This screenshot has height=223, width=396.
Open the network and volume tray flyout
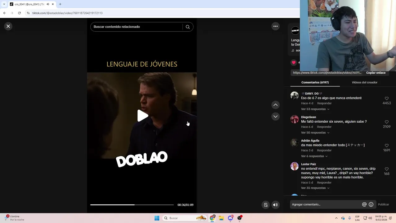(368, 218)
